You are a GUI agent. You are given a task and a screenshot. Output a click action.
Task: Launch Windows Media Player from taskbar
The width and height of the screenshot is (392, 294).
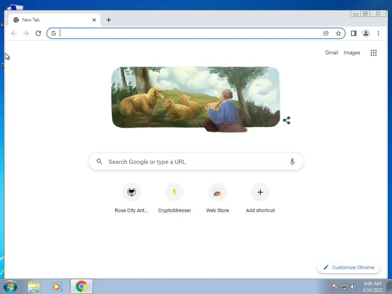(57, 286)
